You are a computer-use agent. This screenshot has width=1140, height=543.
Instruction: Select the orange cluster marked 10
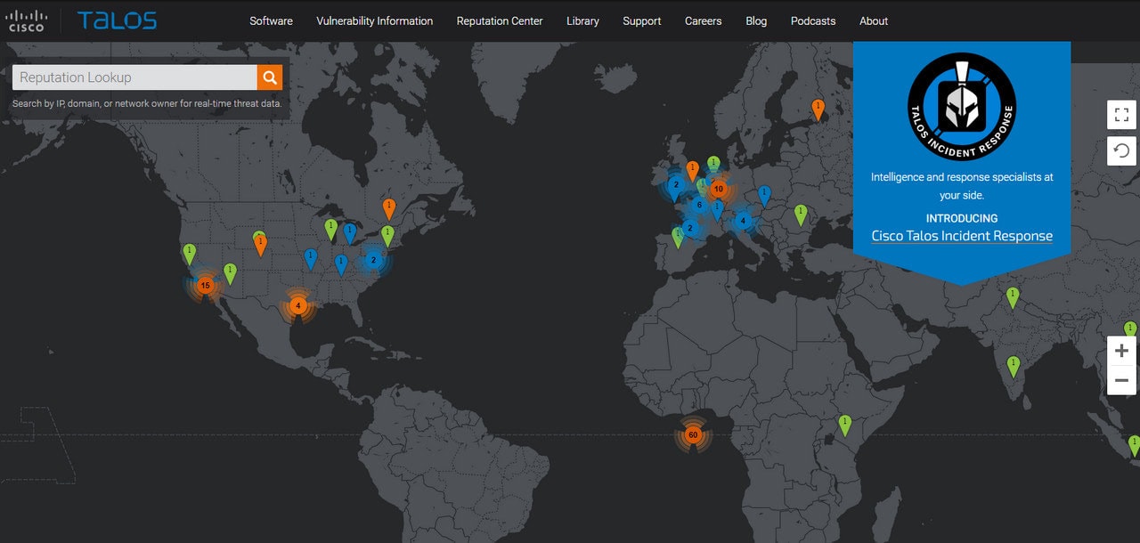click(x=718, y=189)
